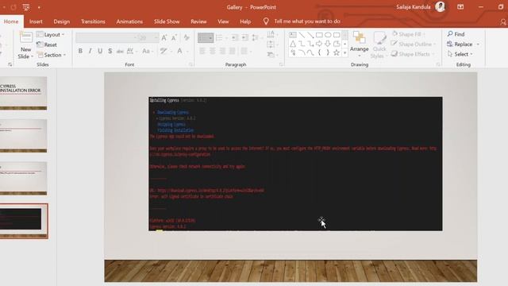Click the Bullets list button
Image resolution: width=508 pixels, height=286 pixels.
pyautogui.click(x=206, y=37)
